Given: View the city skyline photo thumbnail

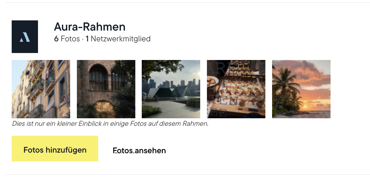Looking at the screenshot, I should (x=171, y=89).
